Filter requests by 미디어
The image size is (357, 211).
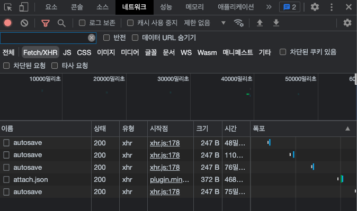[x=130, y=52]
